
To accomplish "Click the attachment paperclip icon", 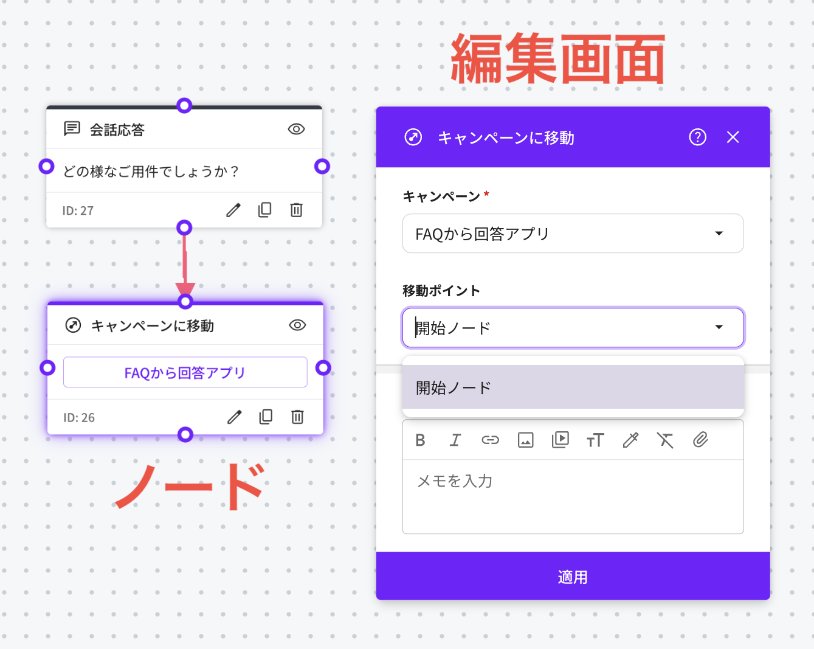I will (x=700, y=440).
